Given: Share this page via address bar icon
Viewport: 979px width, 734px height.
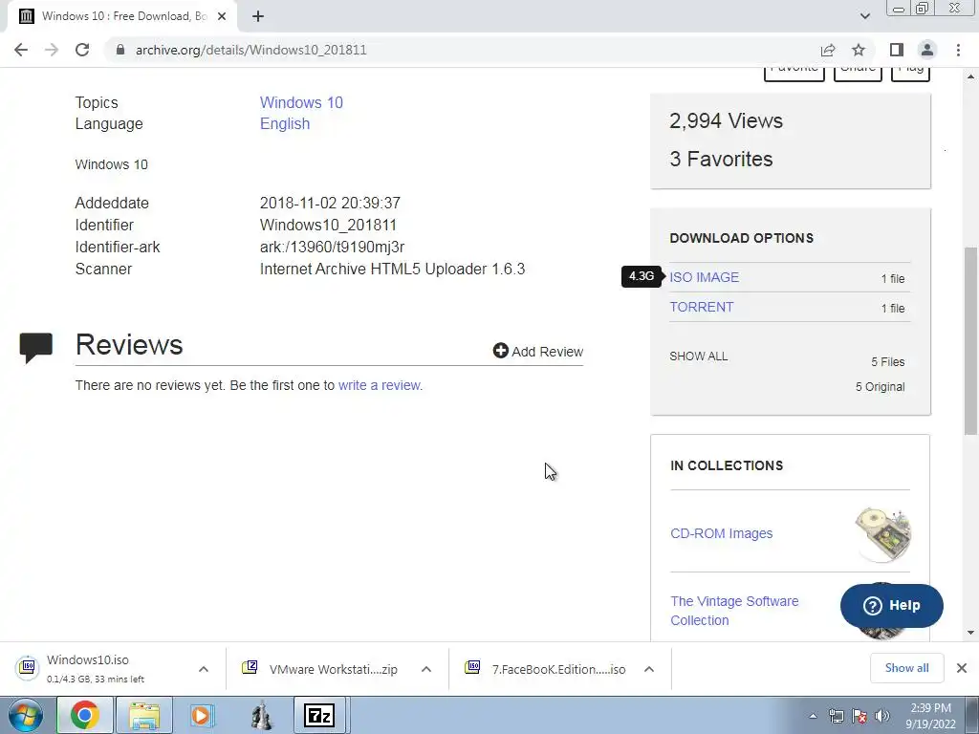Looking at the screenshot, I should [828, 50].
